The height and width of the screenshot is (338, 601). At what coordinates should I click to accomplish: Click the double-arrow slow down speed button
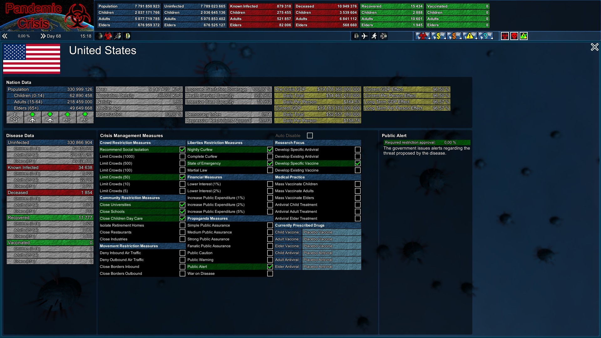tap(5, 36)
